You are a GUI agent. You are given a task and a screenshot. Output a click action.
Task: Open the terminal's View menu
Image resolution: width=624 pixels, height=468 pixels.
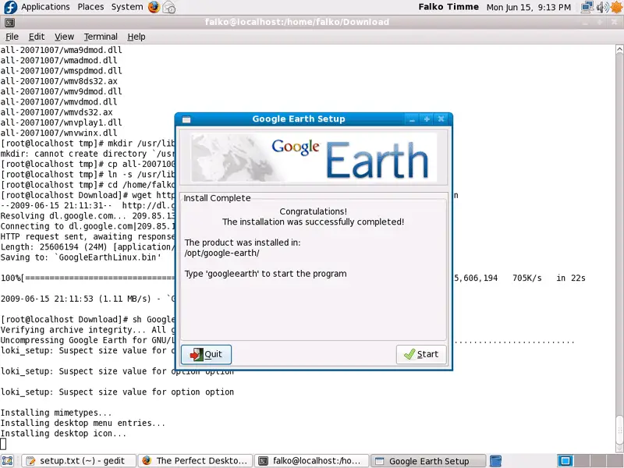coord(64,37)
